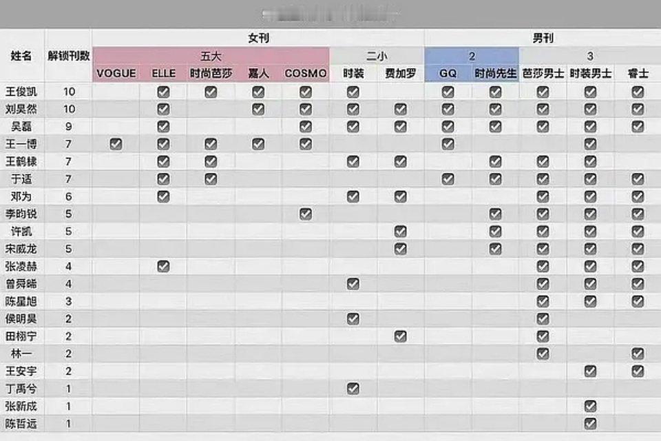Toggle 王一博's GQ checkbox

pos(448,144)
